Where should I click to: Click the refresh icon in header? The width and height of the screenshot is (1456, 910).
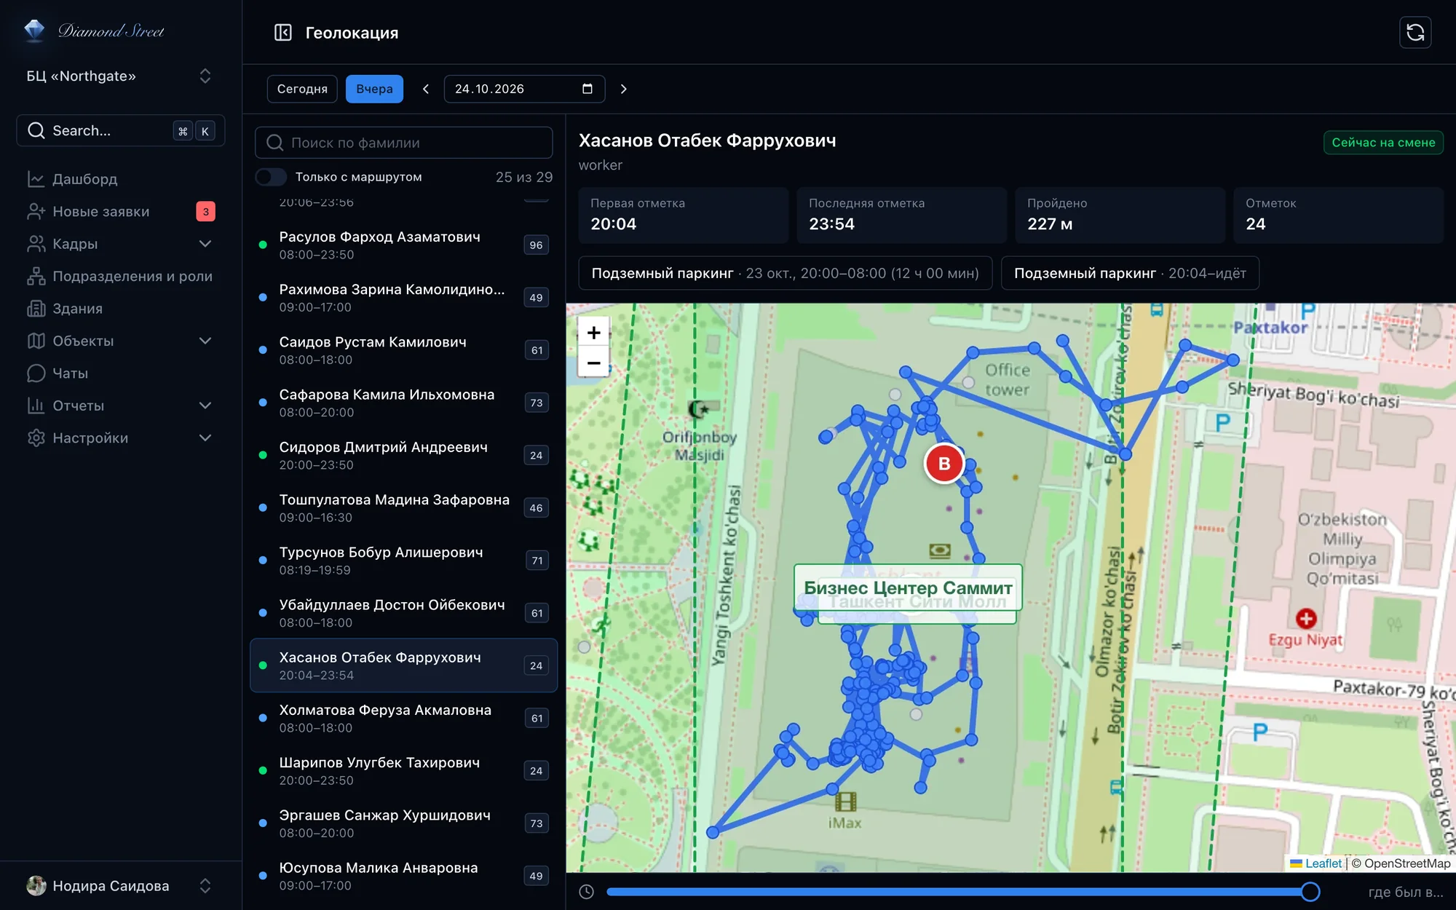tap(1415, 33)
